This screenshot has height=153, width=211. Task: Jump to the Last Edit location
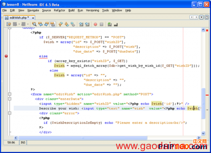coord(9,24)
